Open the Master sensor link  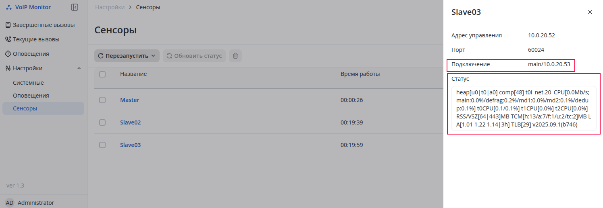(x=129, y=100)
